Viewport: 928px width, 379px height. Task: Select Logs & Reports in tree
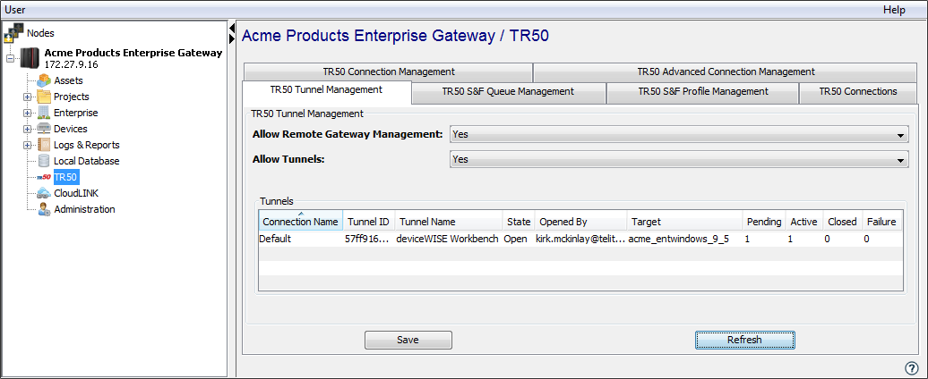pos(86,145)
